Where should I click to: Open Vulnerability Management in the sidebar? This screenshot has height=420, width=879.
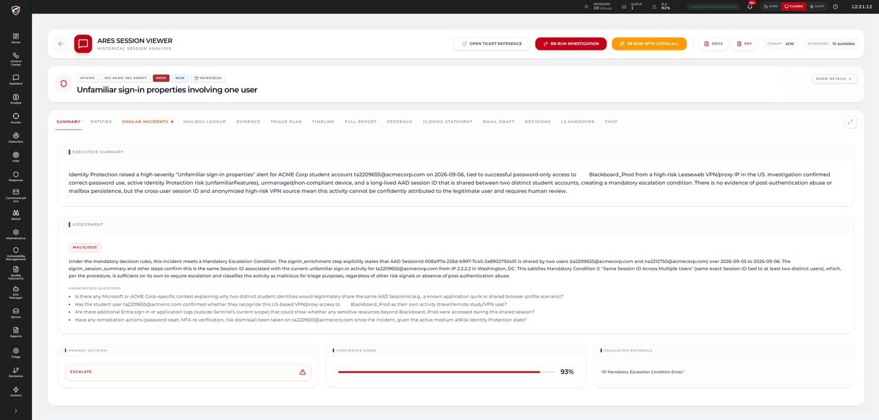[x=16, y=253]
